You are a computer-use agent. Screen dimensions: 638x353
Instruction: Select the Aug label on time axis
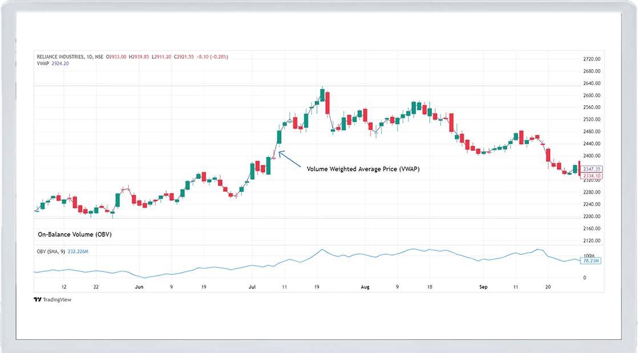365,287
